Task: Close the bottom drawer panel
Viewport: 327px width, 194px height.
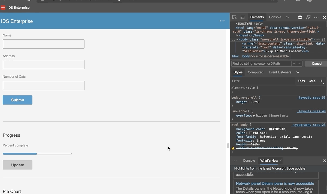Action: (324, 161)
